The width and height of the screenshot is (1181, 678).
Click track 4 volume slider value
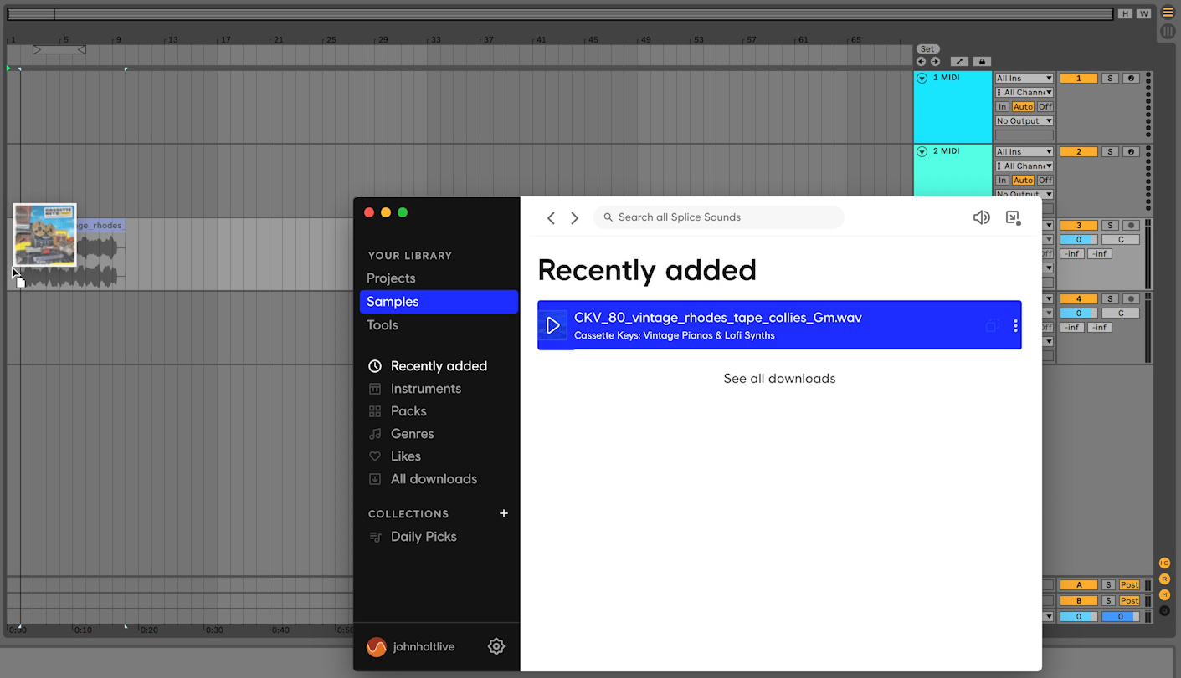[1078, 314]
